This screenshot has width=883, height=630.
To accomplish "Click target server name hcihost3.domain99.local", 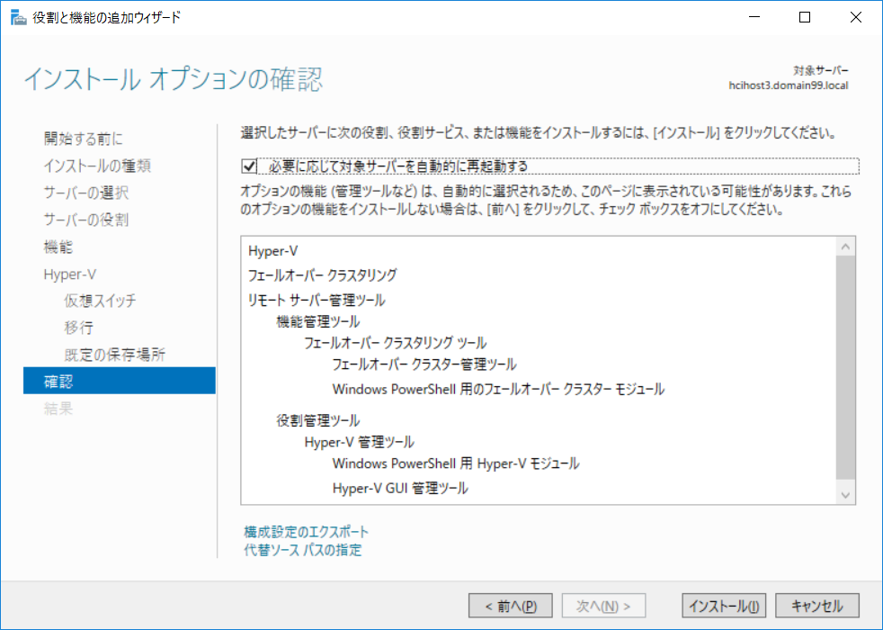I will pyautogui.click(x=789, y=85).
